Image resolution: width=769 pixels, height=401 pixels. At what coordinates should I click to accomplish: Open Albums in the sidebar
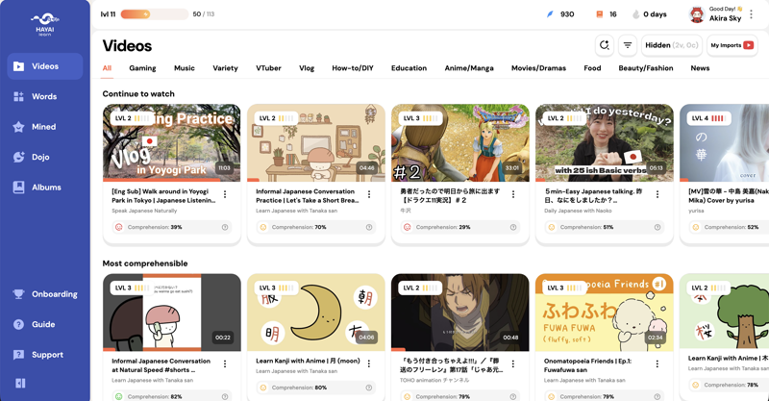pos(44,188)
